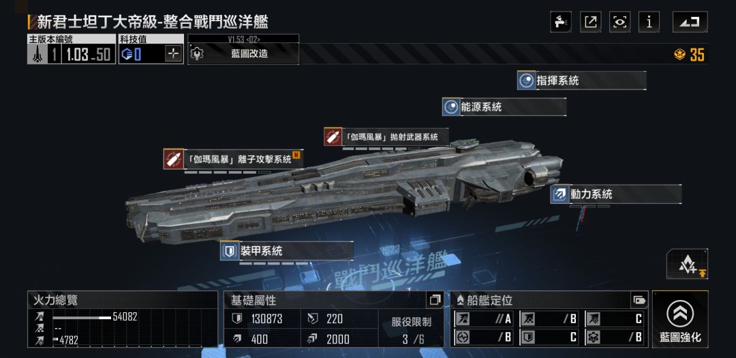Viewport: 736px width, 358px height.
Task: Click the back return arrow button
Action: (690, 22)
